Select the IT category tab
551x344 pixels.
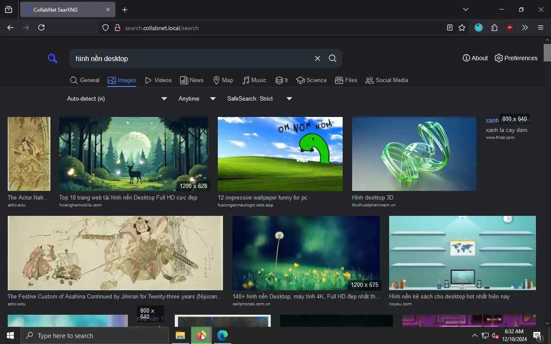tap(282, 80)
